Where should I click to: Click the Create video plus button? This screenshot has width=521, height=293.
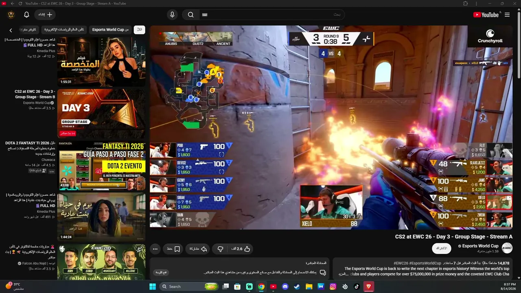[x=45, y=15]
